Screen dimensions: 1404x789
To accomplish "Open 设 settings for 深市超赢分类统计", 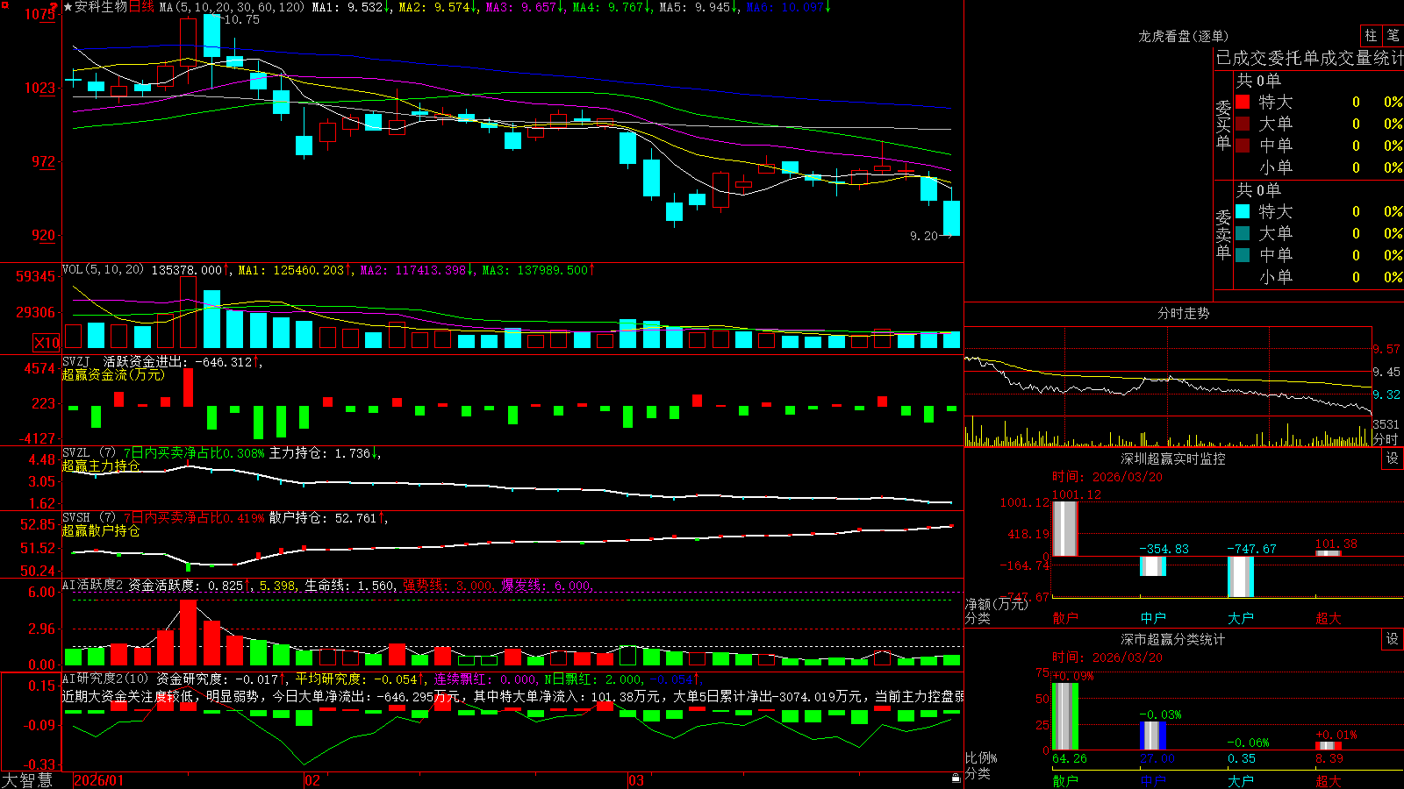I will [1393, 639].
